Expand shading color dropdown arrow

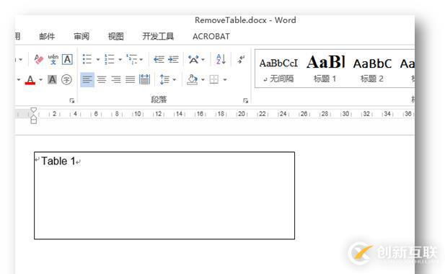(203, 80)
